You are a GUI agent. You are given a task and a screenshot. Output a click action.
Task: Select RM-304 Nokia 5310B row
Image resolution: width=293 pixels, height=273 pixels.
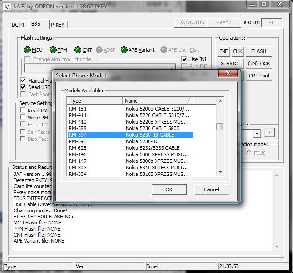point(131,174)
